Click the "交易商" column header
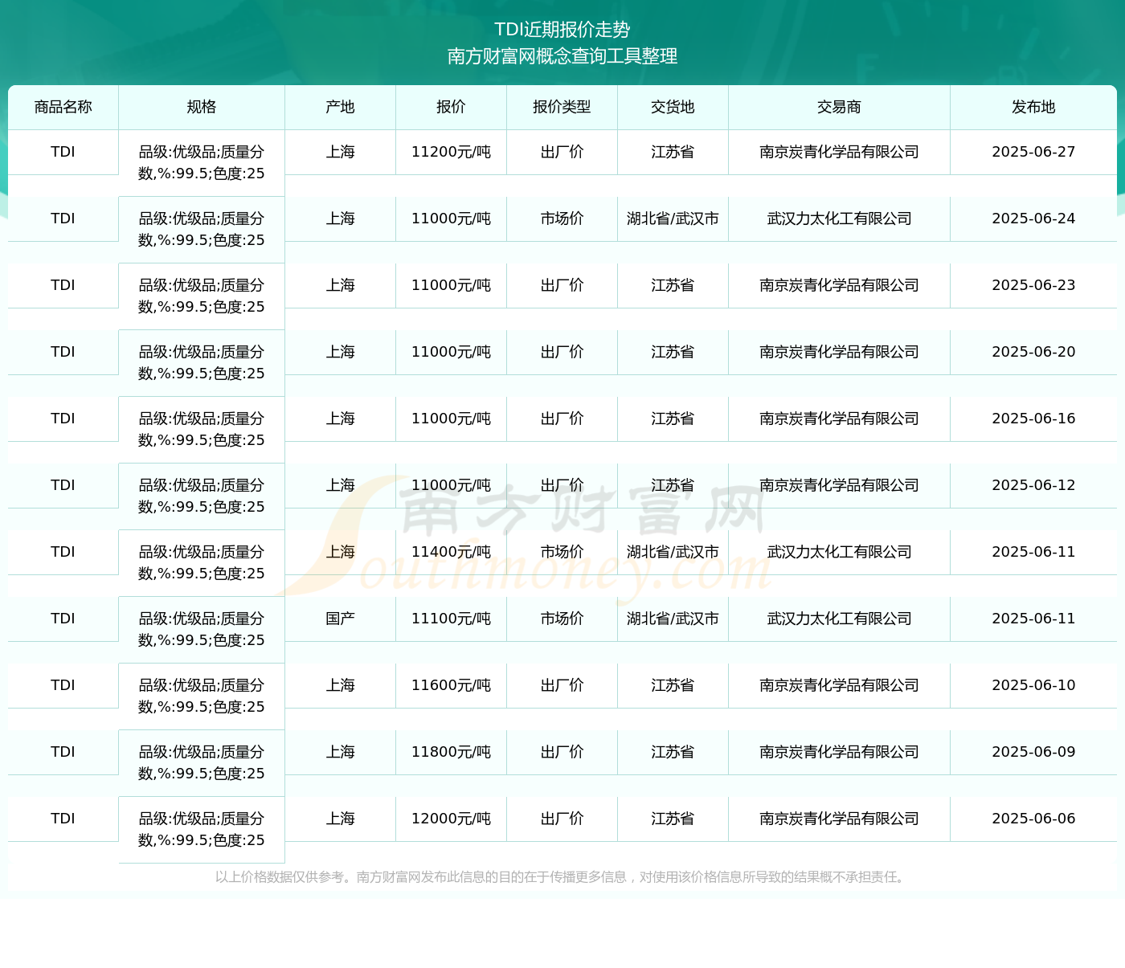Viewport: 1125px width, 968px height. pyautogui.click(x=840, y=107)
